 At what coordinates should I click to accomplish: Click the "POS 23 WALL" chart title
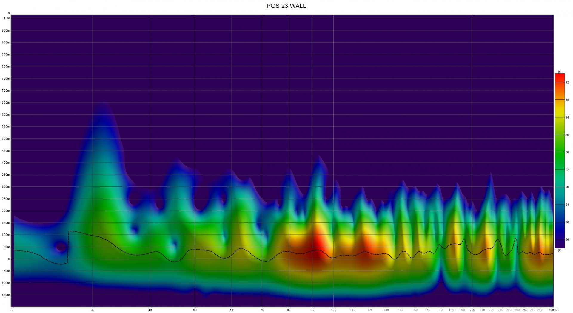click(286, 6)
